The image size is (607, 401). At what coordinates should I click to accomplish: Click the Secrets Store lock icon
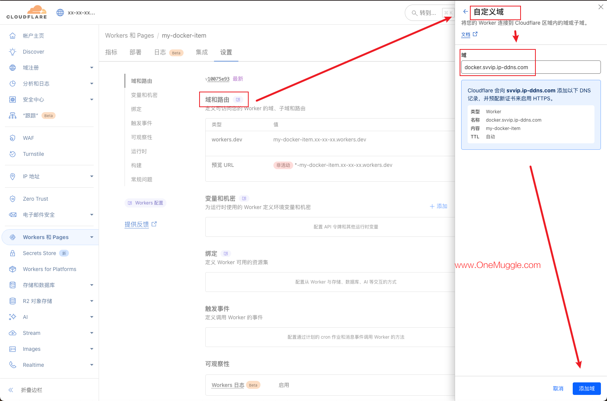[x=13, y=253]
